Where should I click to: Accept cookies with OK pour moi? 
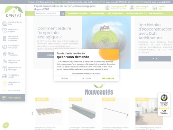108,78
